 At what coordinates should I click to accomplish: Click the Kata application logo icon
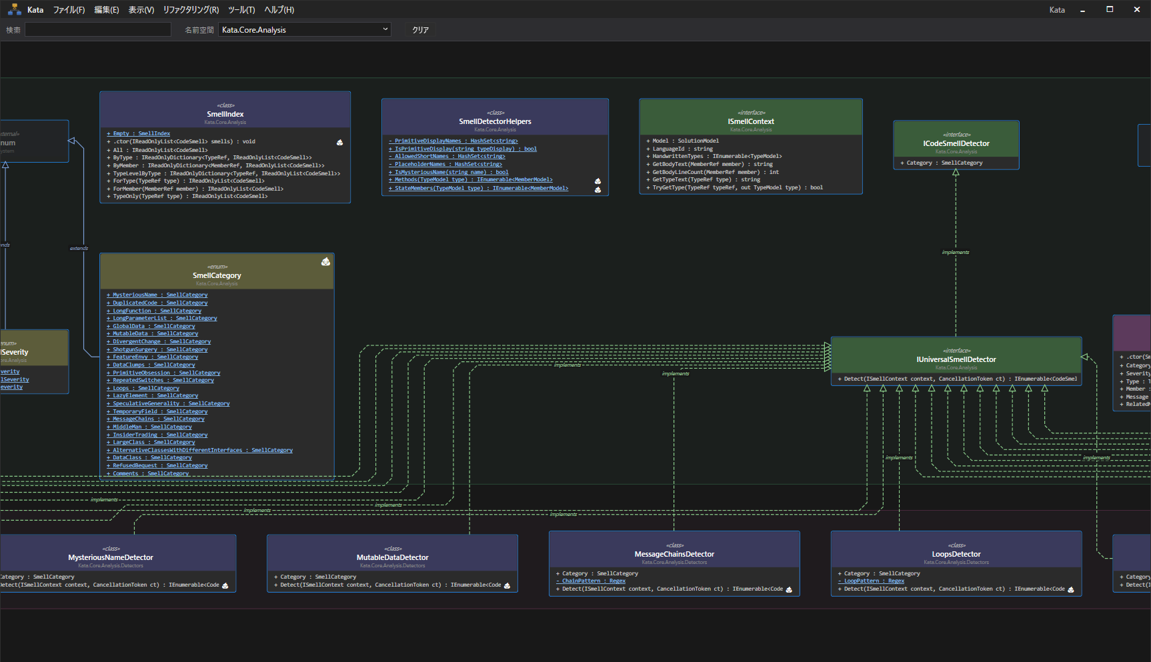(x=14, y=9)
